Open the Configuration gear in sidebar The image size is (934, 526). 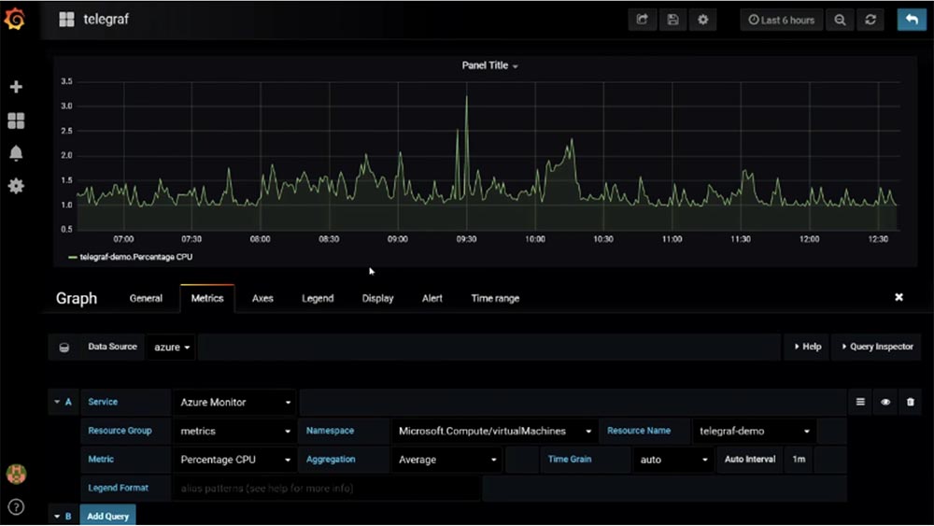click(x=16, y=186)
